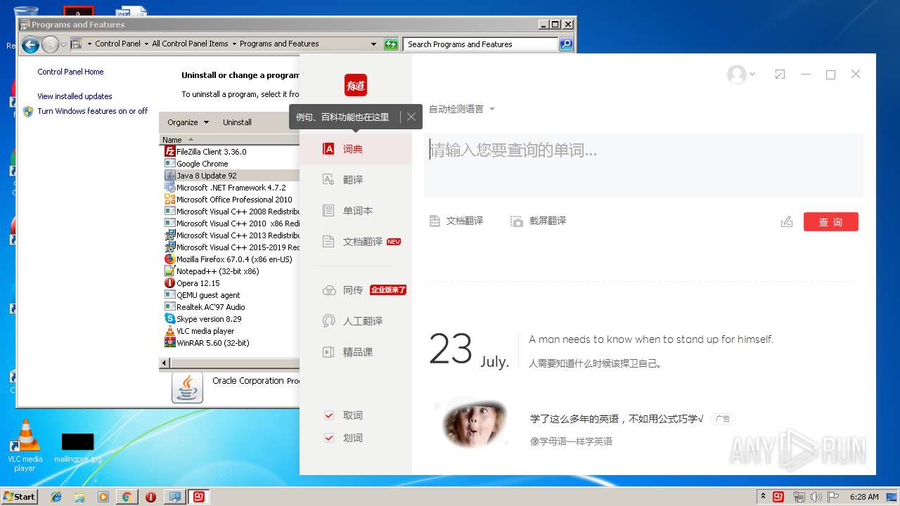Image resolution: width=900 pixels, height=506 pixels.
Task: Click the 截屏翻译 screenshot translate button
Action: pos(539,221)
